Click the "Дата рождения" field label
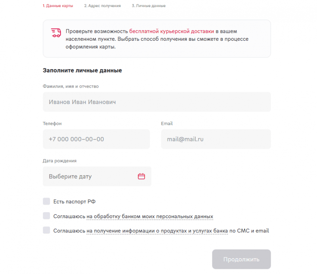The image size is (317, 274). [59, 161]
